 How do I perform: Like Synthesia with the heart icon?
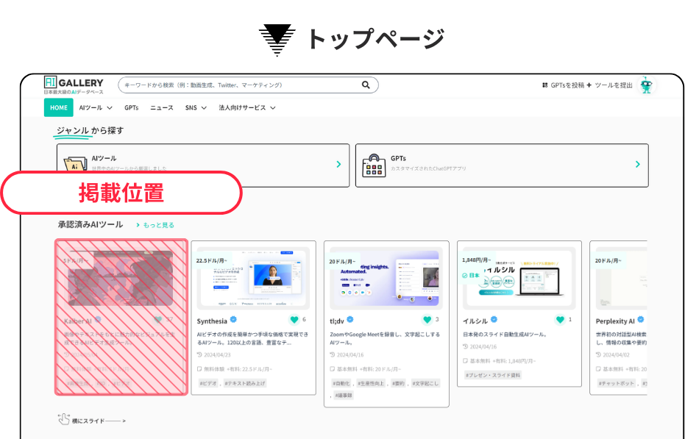point(294,320)
